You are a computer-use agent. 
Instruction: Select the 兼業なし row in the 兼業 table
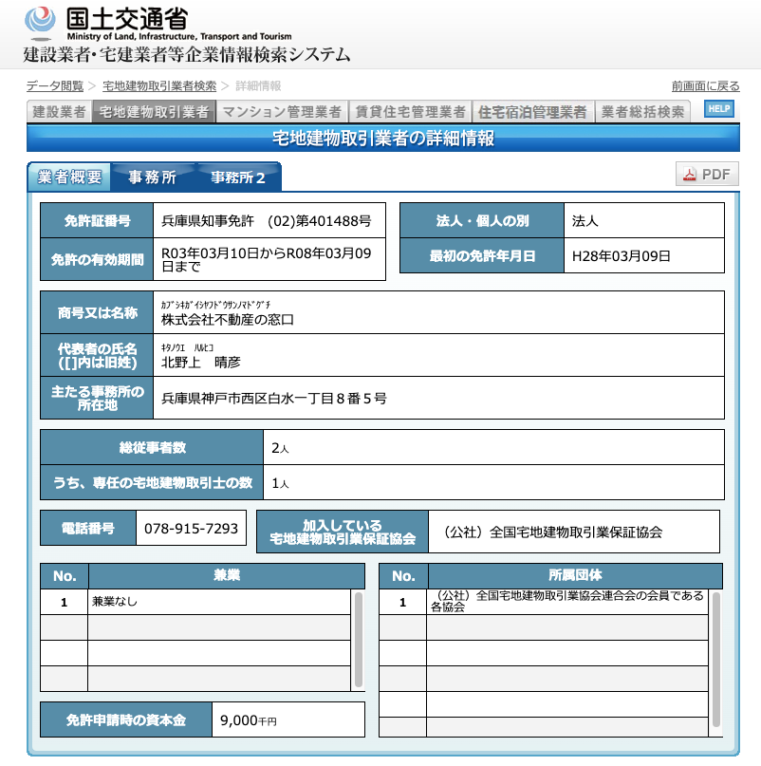click(x=219, y=602)
